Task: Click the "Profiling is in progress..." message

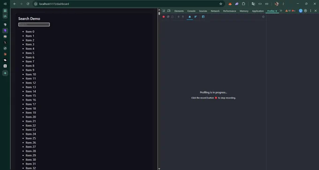Action: (213, 92)
